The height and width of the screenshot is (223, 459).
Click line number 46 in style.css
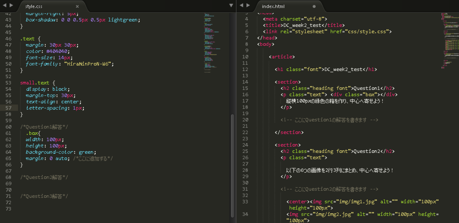8,39
